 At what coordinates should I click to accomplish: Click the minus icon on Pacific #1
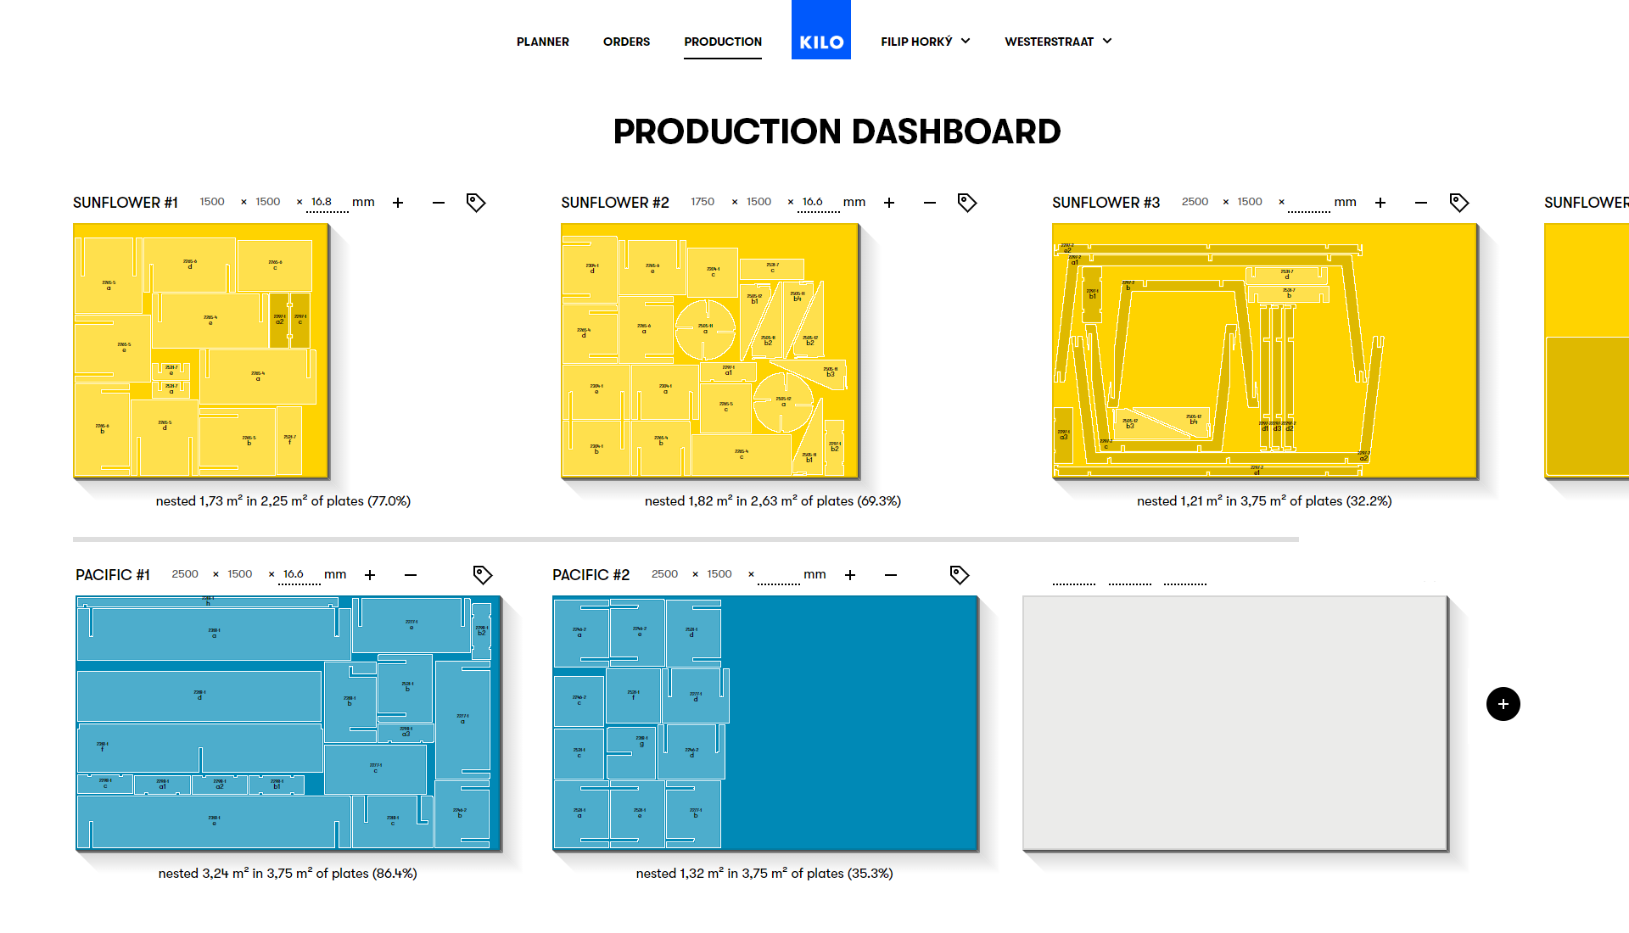411,575
